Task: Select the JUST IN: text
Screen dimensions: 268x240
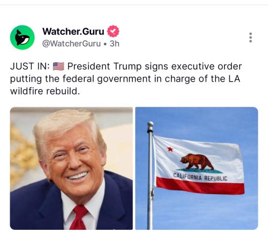Action: coord(30,67)
